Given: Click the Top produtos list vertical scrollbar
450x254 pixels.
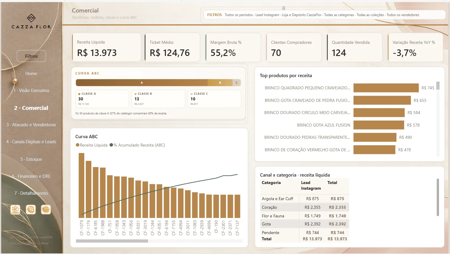Looking at the screenshot, I should point(438,85).
